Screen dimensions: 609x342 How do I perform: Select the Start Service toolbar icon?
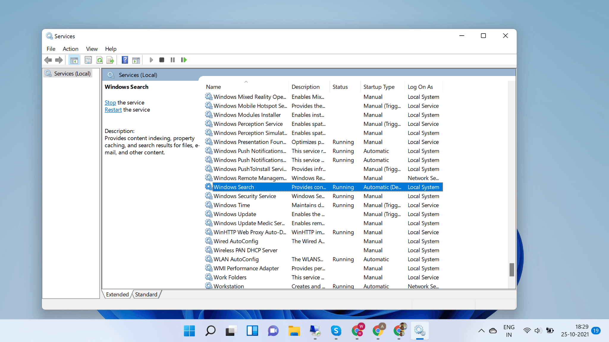151,60
